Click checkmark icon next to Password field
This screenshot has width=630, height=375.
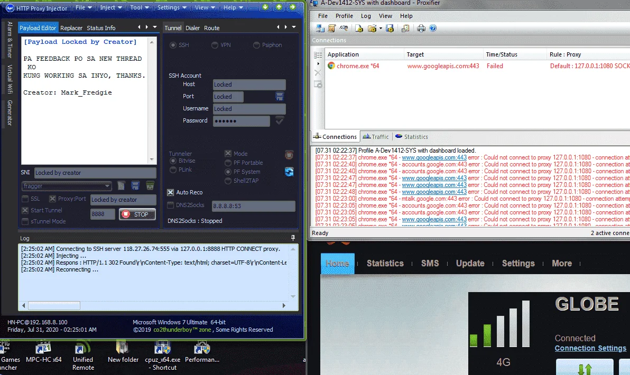[280, 120]
